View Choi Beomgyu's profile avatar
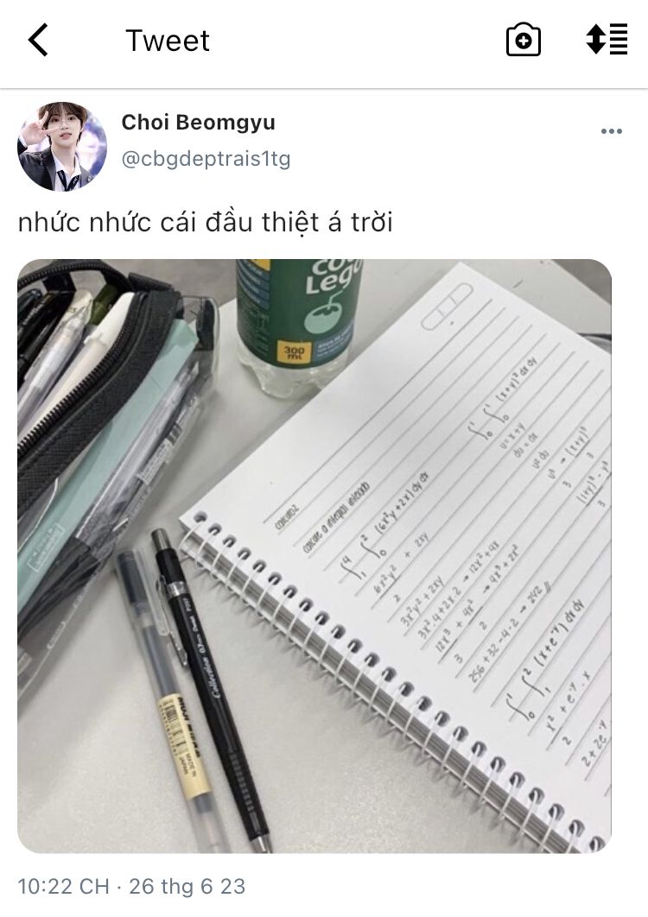 62,147
